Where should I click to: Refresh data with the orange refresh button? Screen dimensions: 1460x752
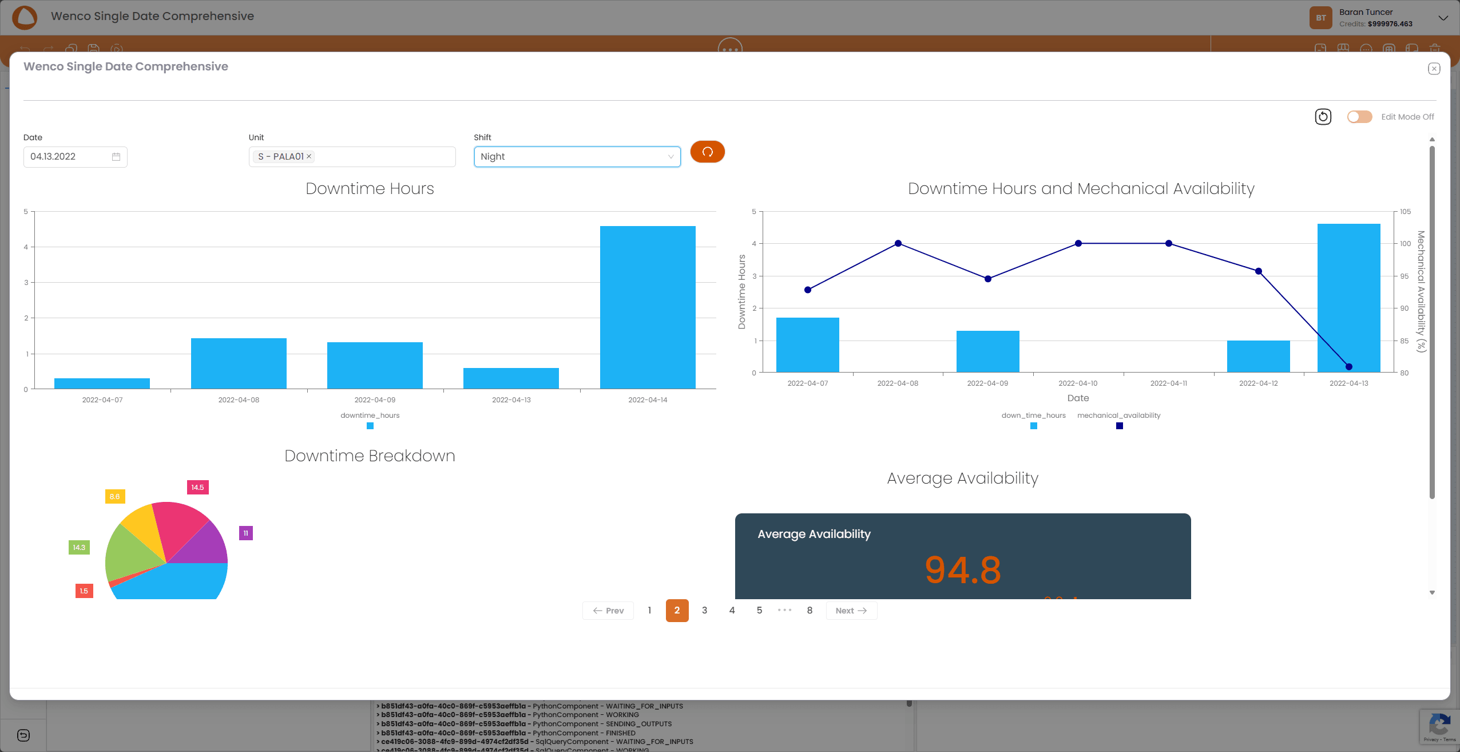[707, 152]
